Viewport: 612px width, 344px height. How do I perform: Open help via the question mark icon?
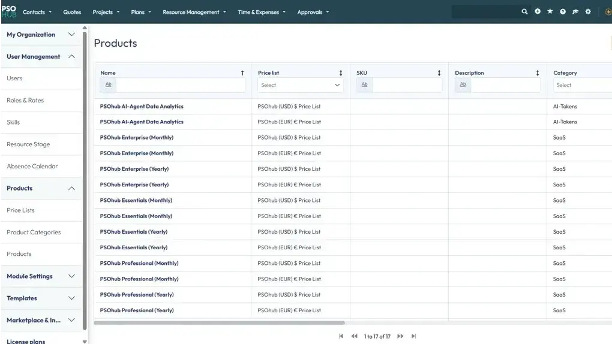[x=563, y=11]
